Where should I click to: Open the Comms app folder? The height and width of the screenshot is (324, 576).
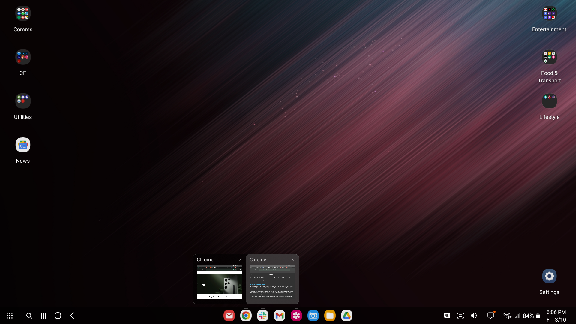[x=23, y=13]
